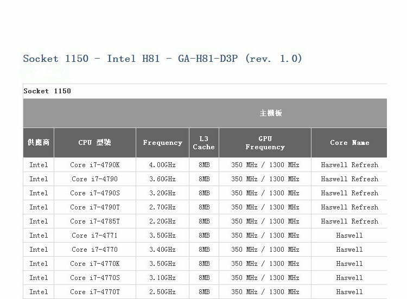Screen dimensions: 407x299
Task: Select the 'Core i7-4785T' cell
Action: (95, 221)
